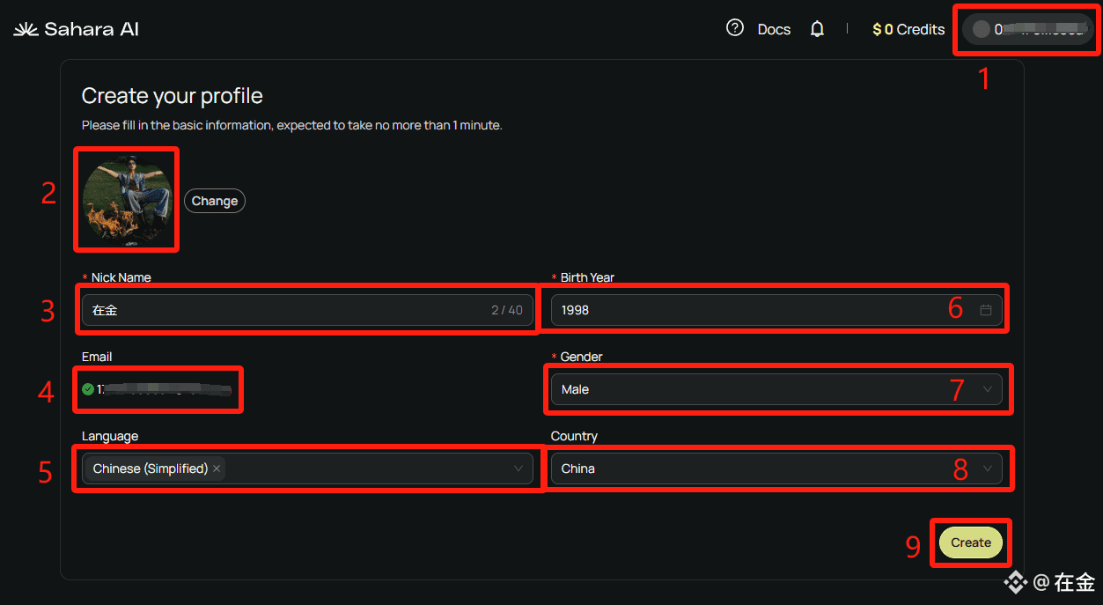Click the Binance watermark logo
The width and height of the screenshot is (1103, 605).
coord(1016,581)
